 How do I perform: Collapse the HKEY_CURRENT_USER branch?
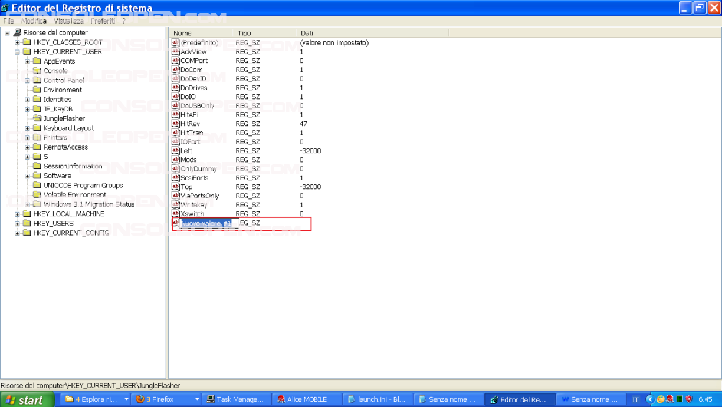(17, 52)
